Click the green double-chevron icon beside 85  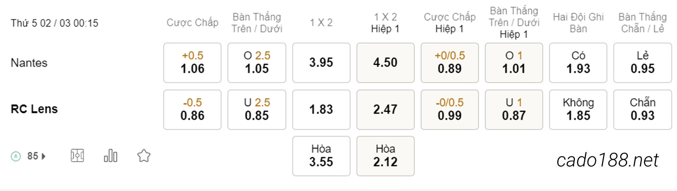(x=16, y=156)
